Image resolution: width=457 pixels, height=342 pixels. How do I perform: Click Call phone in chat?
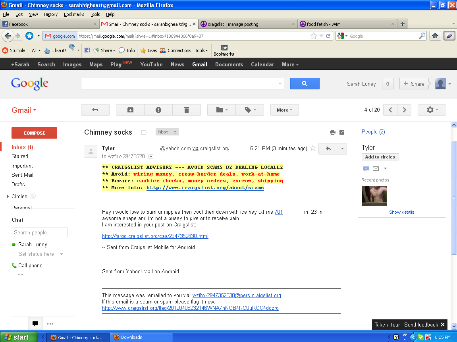[30, 266]
